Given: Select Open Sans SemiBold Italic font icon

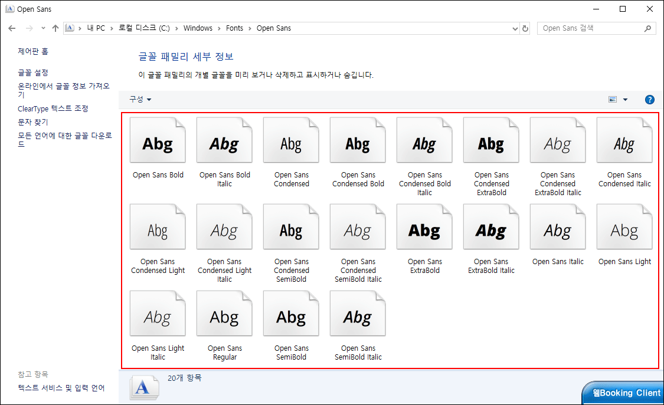Looking at the screenshot, I should click(358, 314).
